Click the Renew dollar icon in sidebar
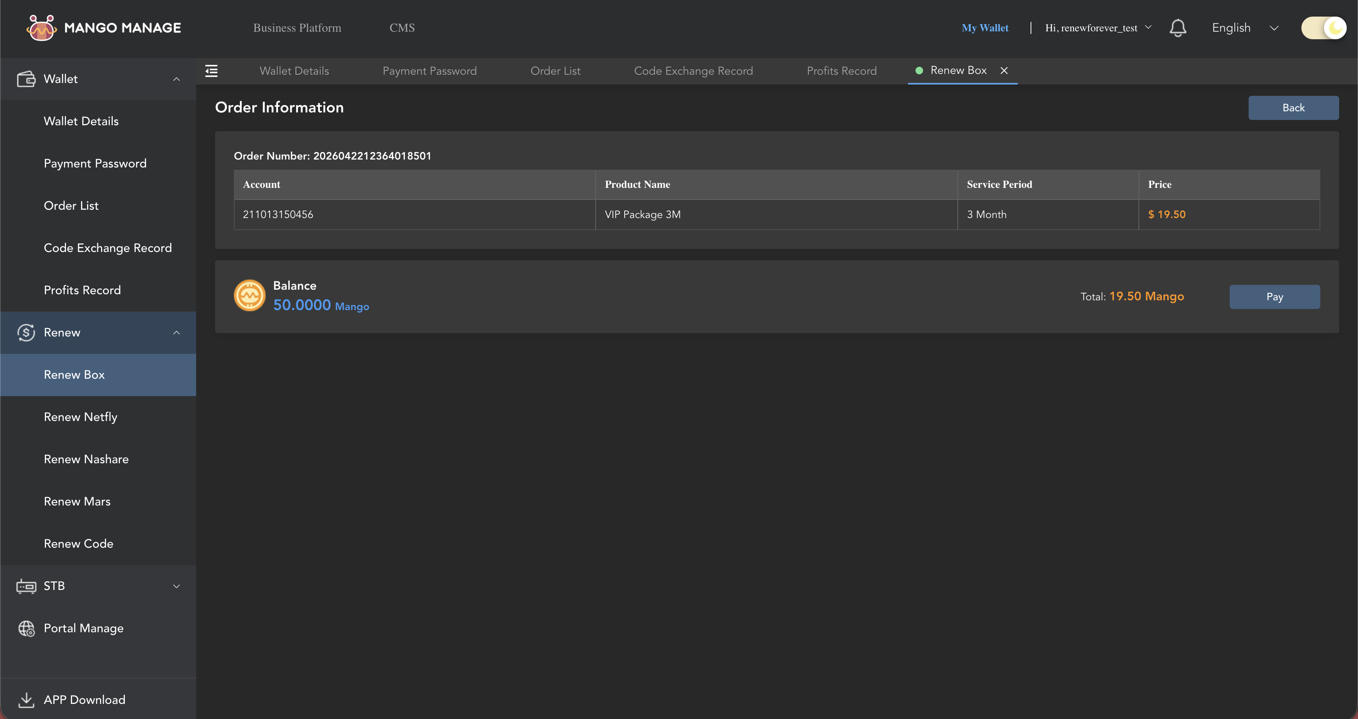 click(x=26, y=333)
